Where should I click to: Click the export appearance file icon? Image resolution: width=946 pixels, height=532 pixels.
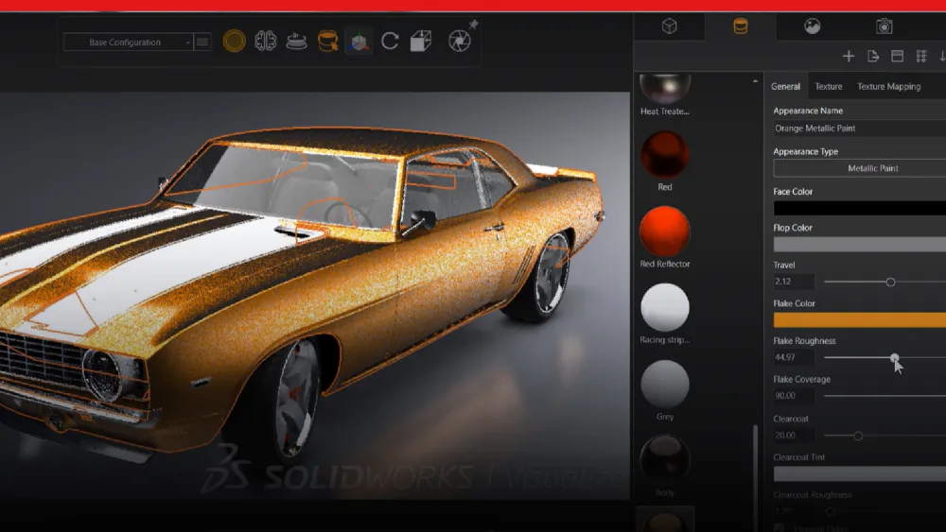(x=873, y=56)
